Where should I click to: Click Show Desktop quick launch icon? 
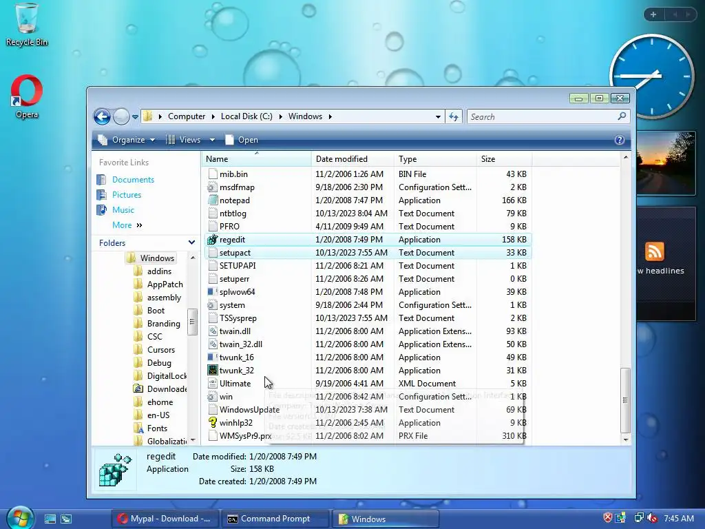coord(50,519)
